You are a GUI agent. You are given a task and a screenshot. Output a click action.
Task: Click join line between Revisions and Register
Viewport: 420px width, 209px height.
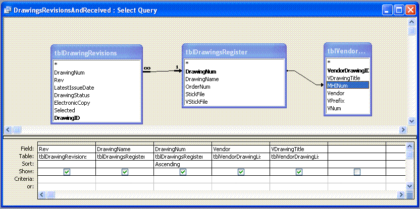tap(163, 71)
